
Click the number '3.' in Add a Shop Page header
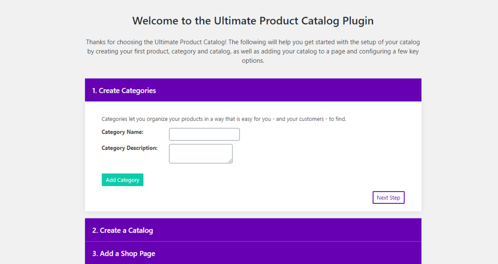(95, 254)
